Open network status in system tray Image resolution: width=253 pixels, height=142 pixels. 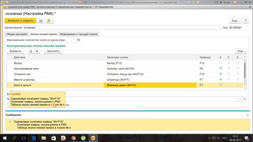tap(214, 138)
